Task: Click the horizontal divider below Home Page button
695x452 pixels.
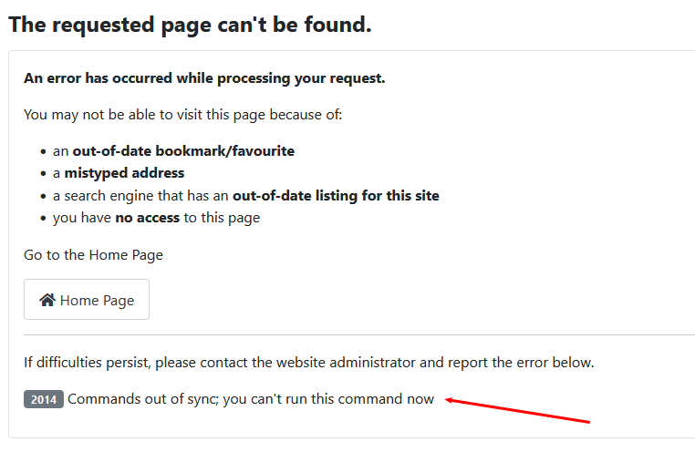Action: 359,335
